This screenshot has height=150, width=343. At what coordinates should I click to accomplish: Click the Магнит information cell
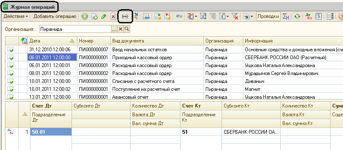tap(293, 89)
